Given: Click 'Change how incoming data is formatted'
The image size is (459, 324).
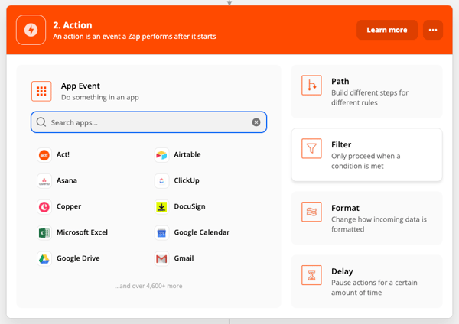Looking at the screenshot, I should click(379, 225).
